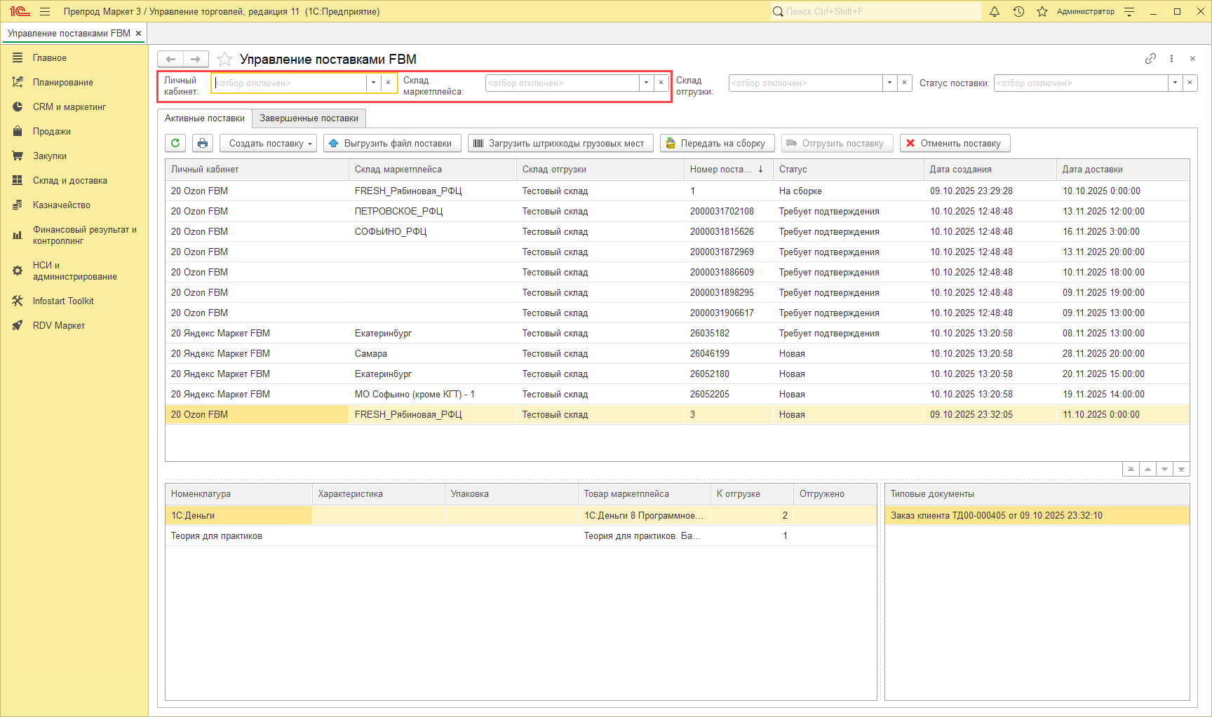Open the Создать поставку dropdown button
The image size is (1212, 717).
[x=268, y=143]
